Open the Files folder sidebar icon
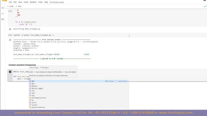 tap(3, 19)
